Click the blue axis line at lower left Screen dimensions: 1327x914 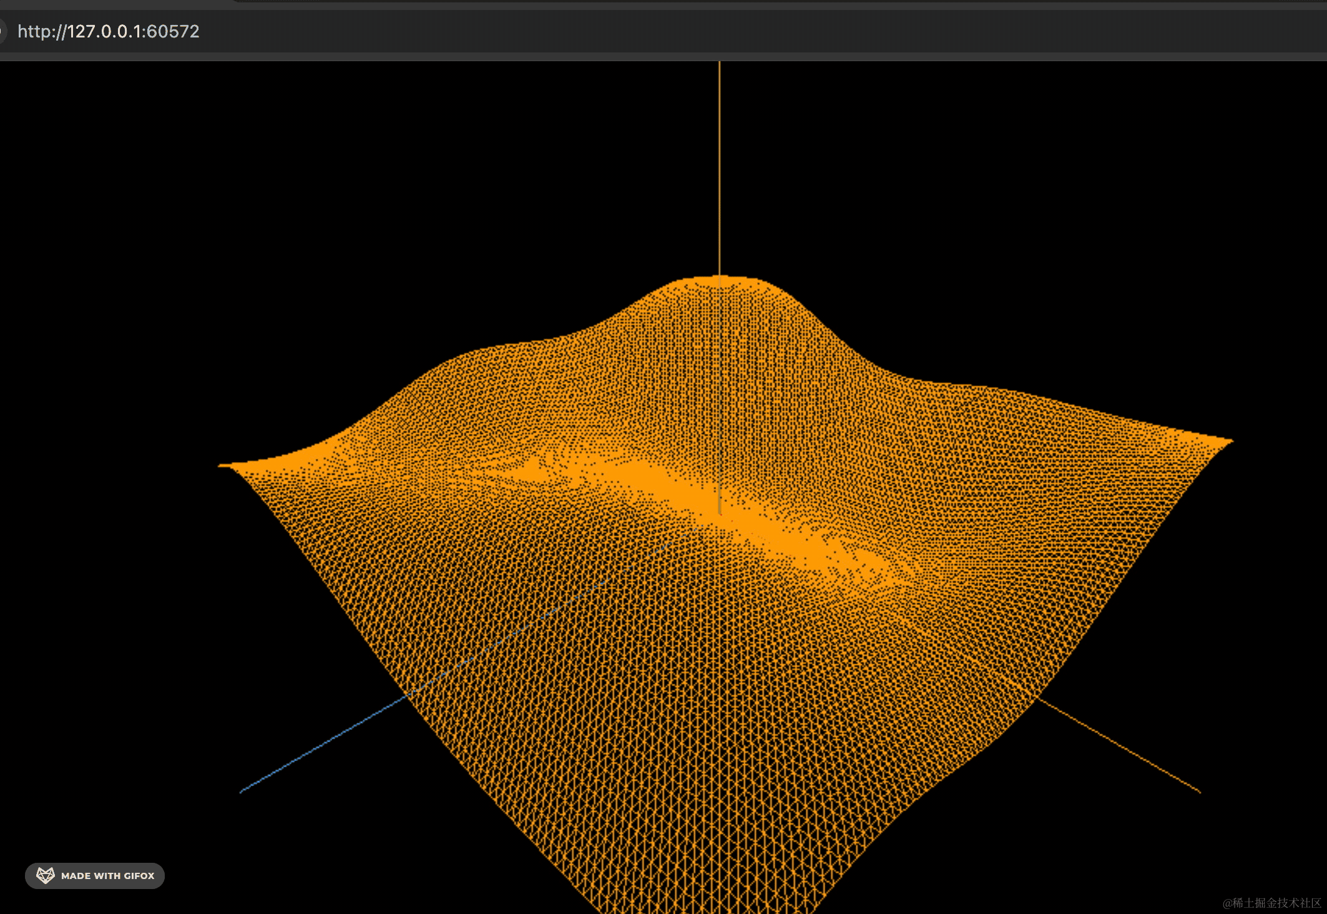tap(325, 745)
